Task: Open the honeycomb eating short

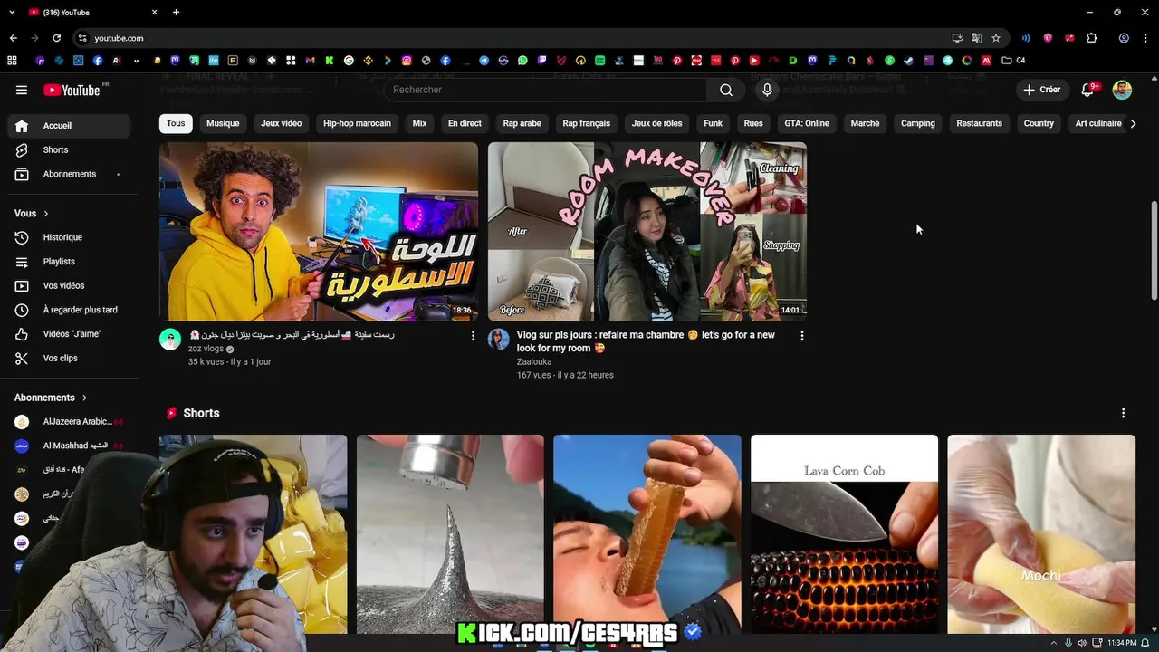Action: pyautogui.click(x=647, y=534)
